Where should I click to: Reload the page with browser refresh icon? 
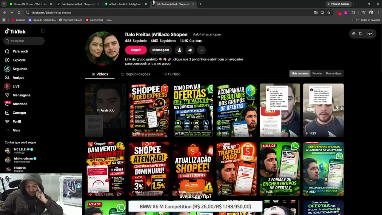[19, 13]
